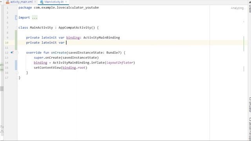
Task: Click the binding variable declaration on line 9
Action: [x=73, y=38]
